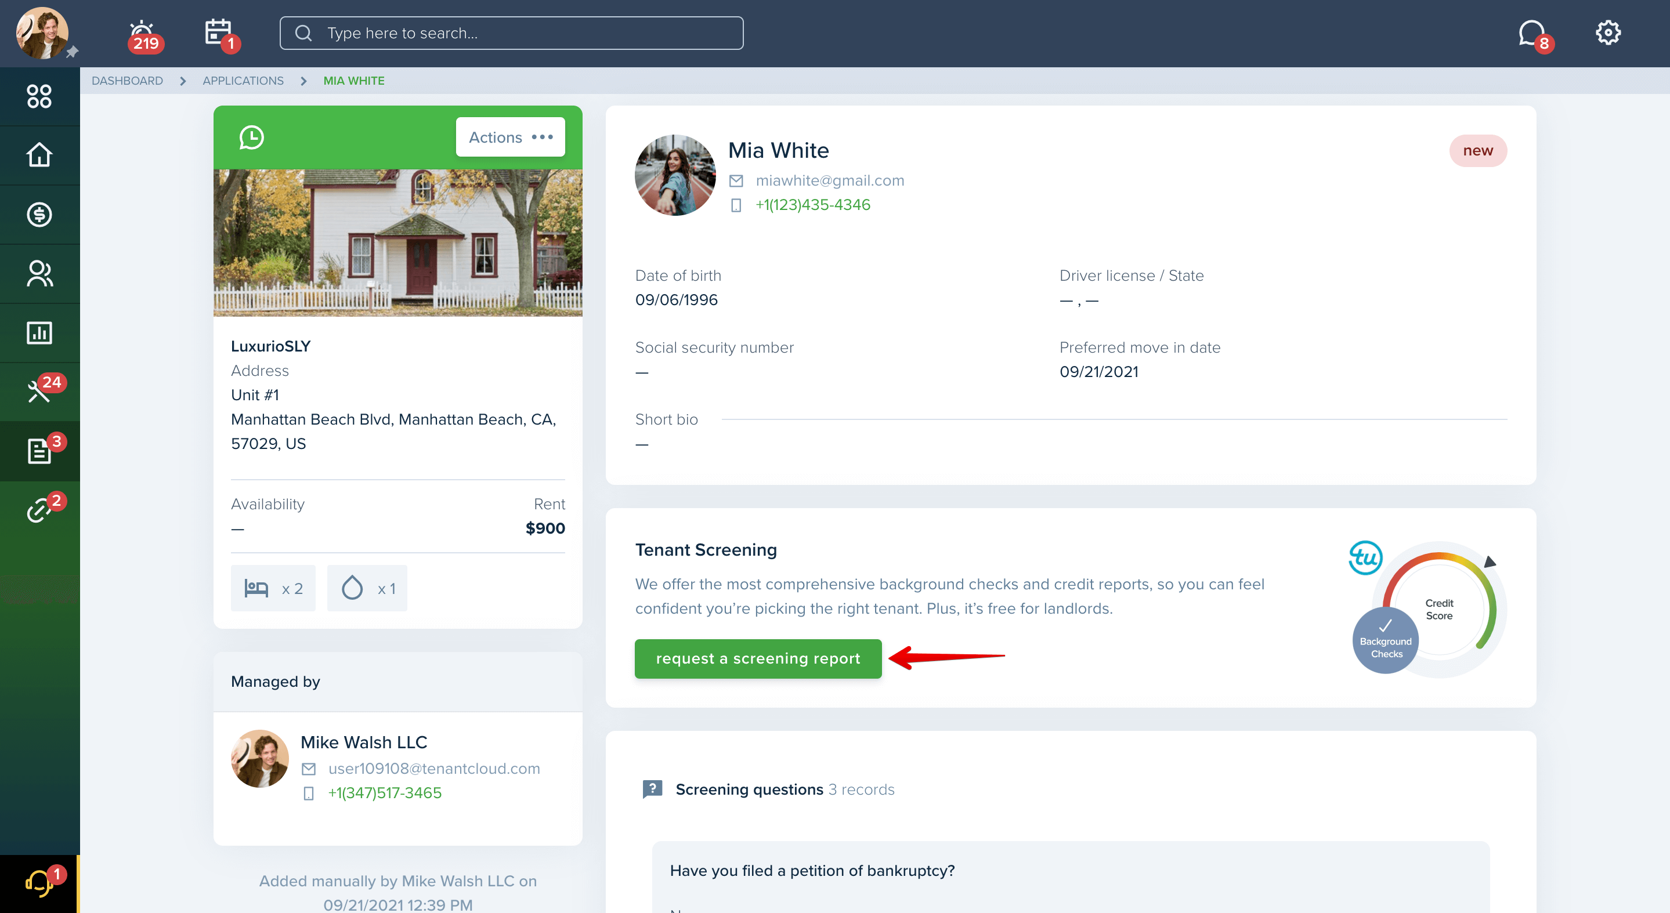This screenshot has height=913, width=1670.
Task: Click the Manhattan Beach Blvd address line
Action: (x=393, y=420)
